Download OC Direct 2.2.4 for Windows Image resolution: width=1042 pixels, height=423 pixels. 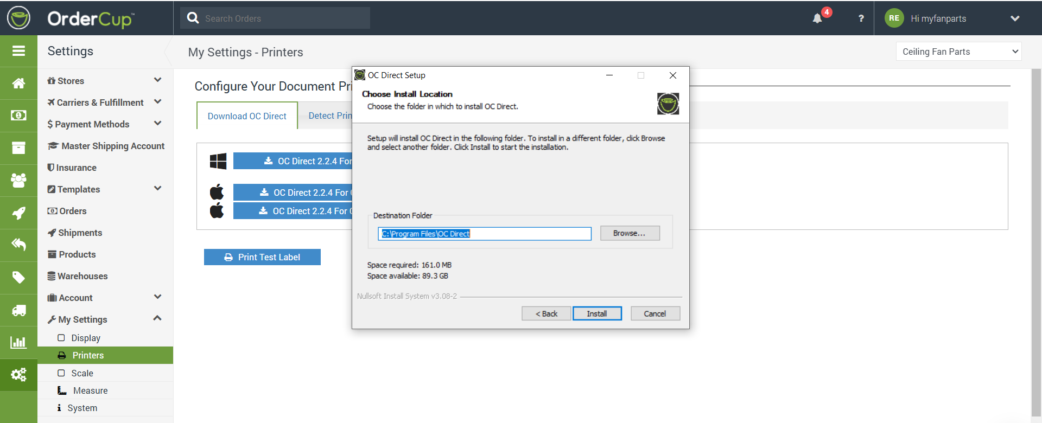(x=293, y=161)
